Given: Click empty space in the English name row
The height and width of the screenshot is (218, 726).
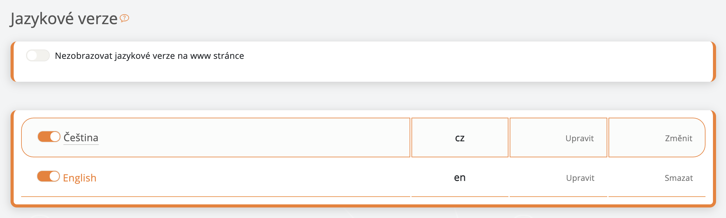Looking at the screenshot, I should point(249,178).
